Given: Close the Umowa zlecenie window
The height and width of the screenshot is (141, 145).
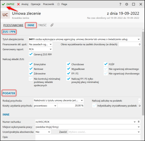Looking at the screenshot, I should (141, 4).
